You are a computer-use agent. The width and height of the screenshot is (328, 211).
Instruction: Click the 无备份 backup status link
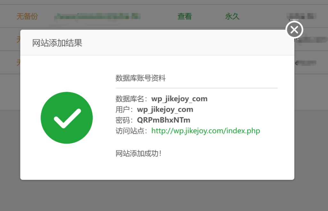point(27,16)
